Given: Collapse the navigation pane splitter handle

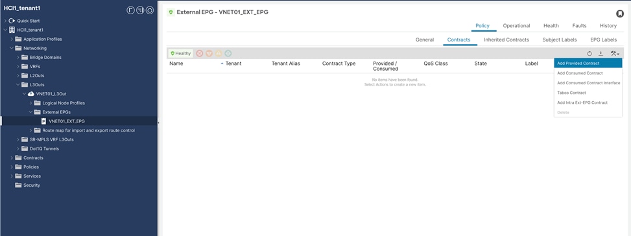Looking at the screenshot, I should 158,123.
